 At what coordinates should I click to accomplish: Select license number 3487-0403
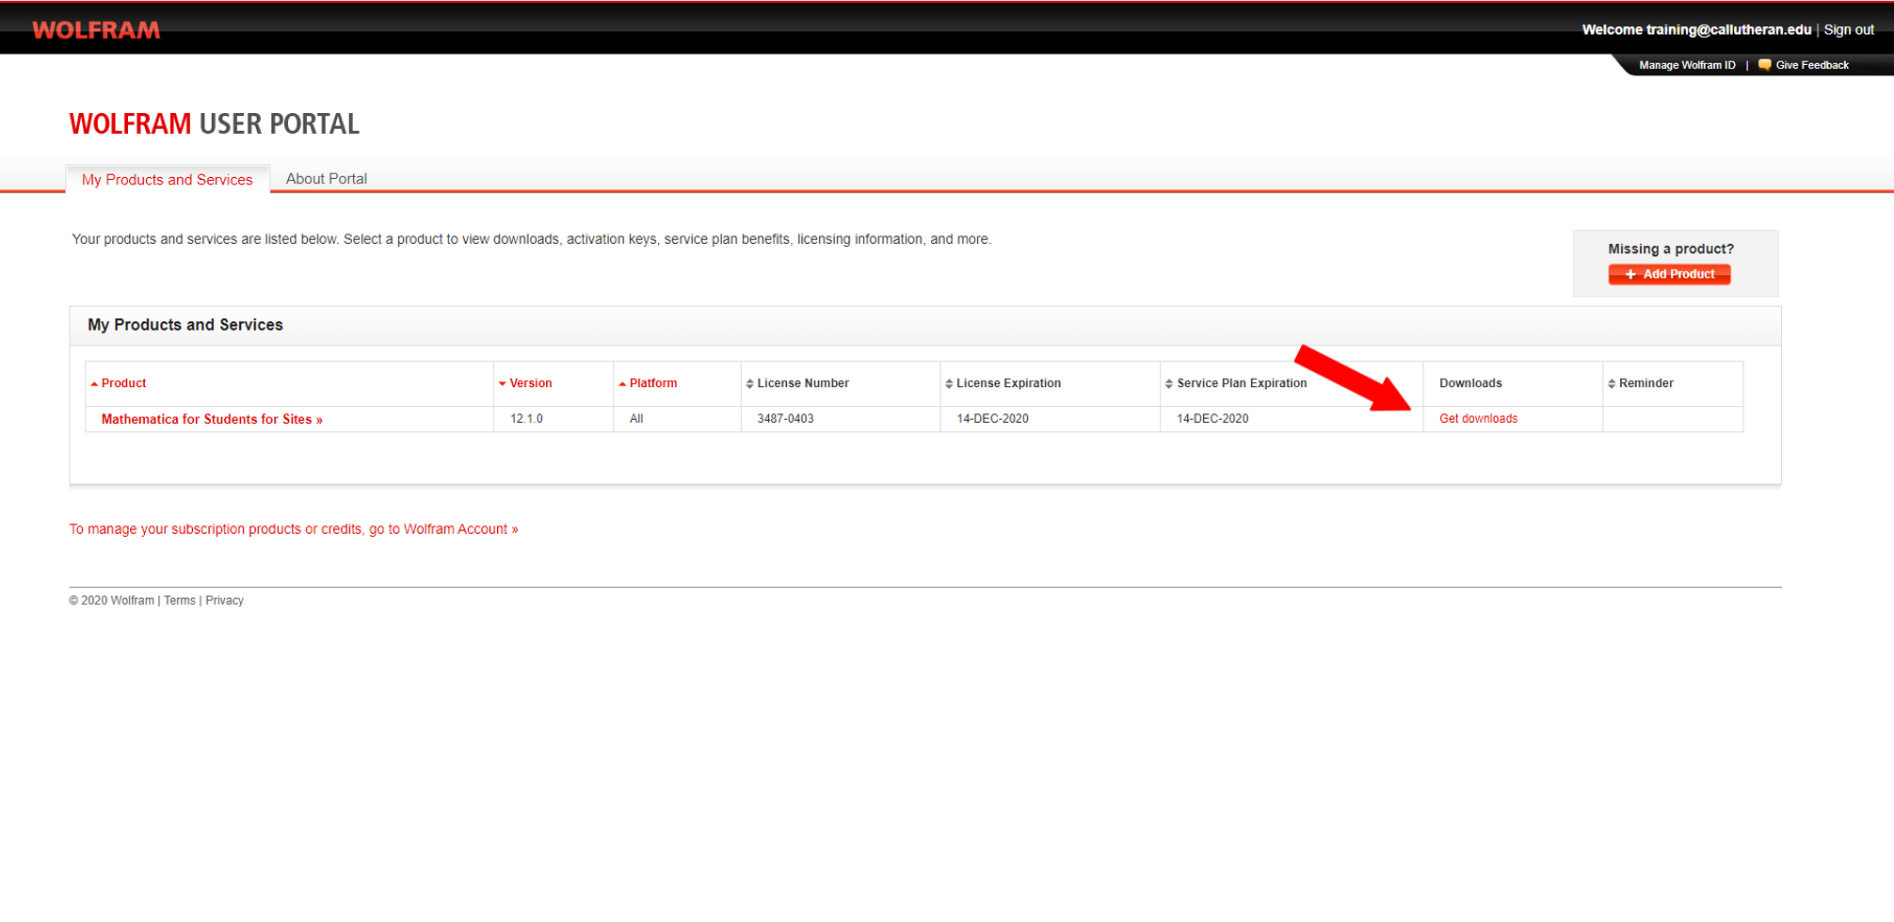(x=785, y=419)
